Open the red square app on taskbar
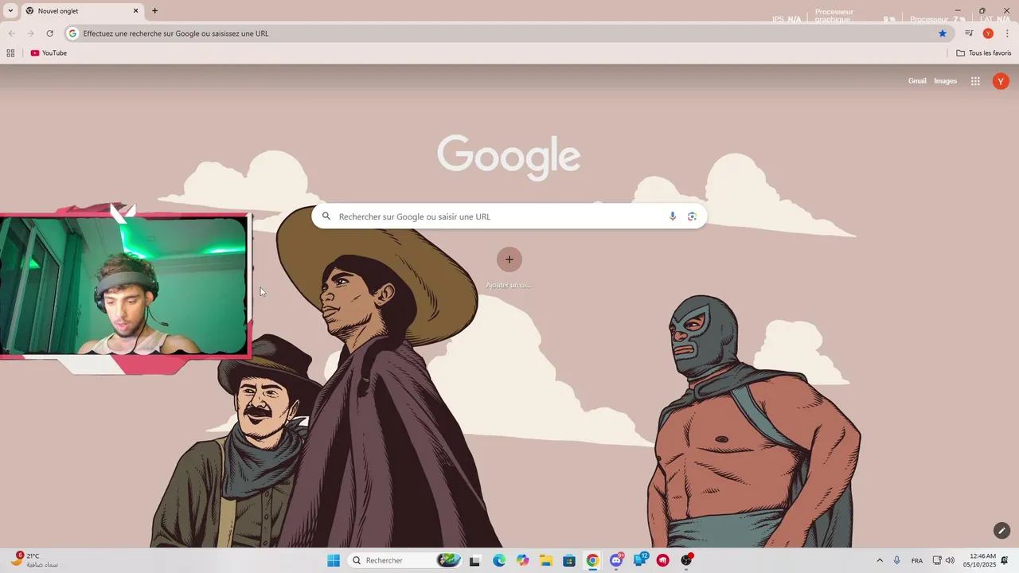The height and width of the screenshot is (573, 1019). [663, 560]
